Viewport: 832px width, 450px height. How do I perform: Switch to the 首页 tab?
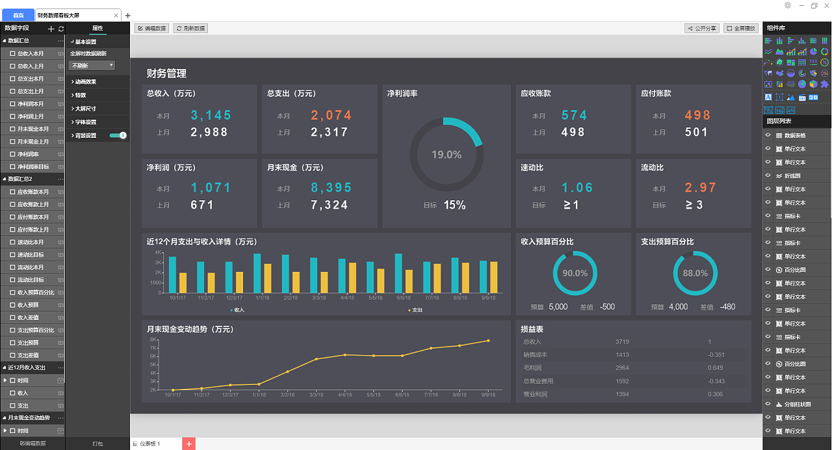[18, 15]
